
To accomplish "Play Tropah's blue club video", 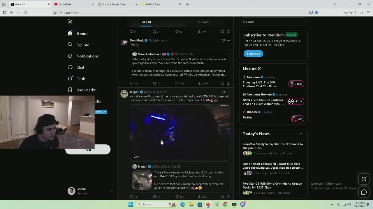I will coord(180,132).
